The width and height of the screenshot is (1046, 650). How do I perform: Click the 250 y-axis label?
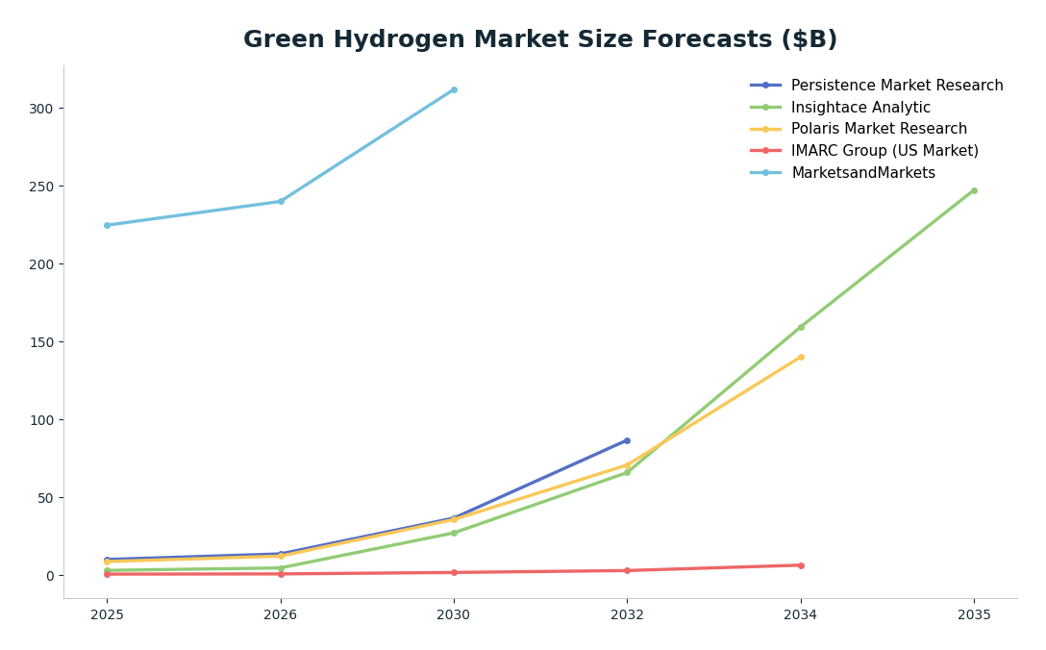click(x=42, y=187)
